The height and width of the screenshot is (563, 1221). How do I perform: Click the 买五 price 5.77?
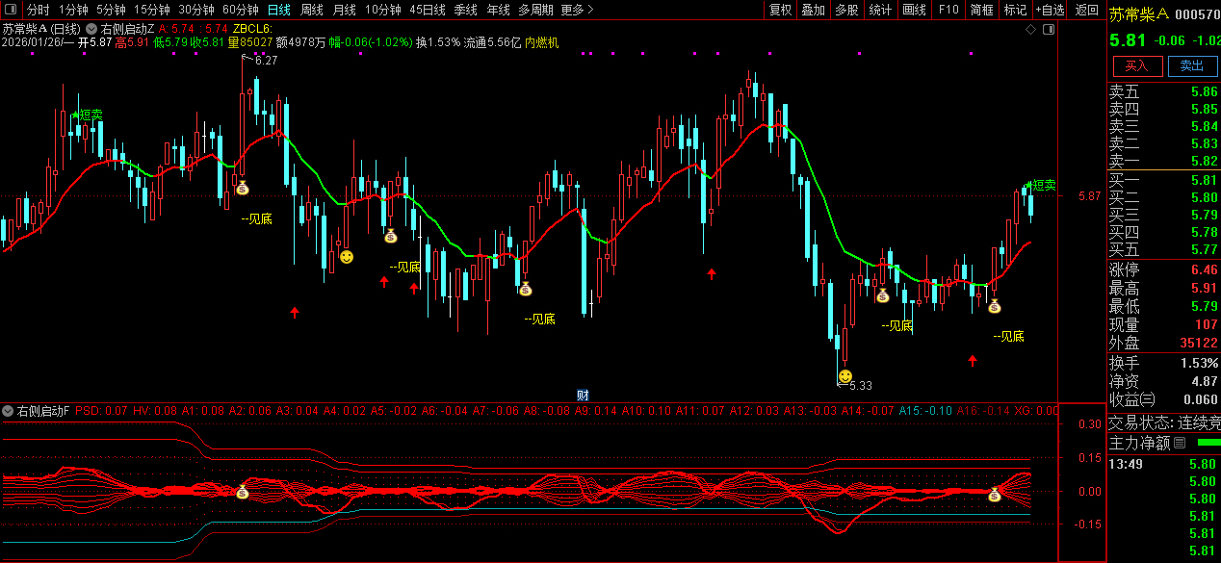pos(1204,250)
